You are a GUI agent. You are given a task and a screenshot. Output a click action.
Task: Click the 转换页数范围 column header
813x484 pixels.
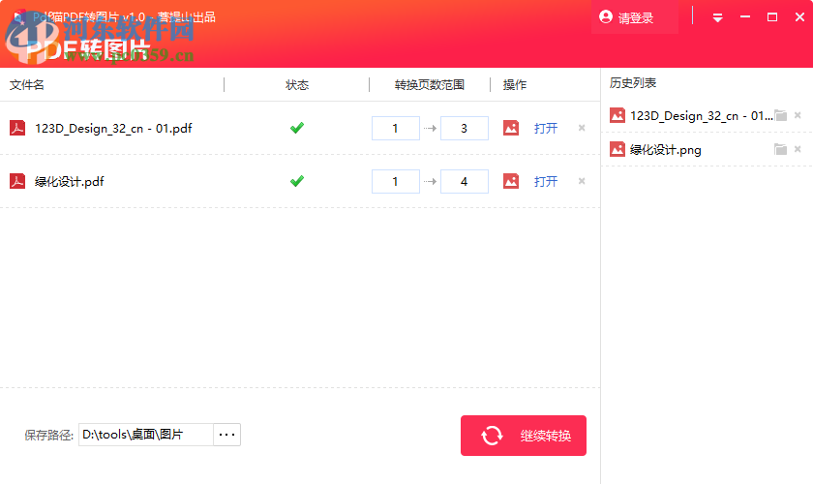(x=430, y=85)
